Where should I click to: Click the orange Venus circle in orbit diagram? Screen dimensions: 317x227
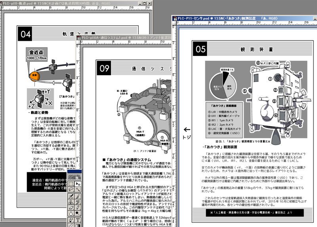tap(34, 76)
